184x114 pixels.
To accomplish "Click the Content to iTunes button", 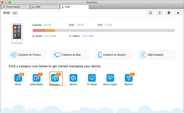I will click(x=27, y=55).
